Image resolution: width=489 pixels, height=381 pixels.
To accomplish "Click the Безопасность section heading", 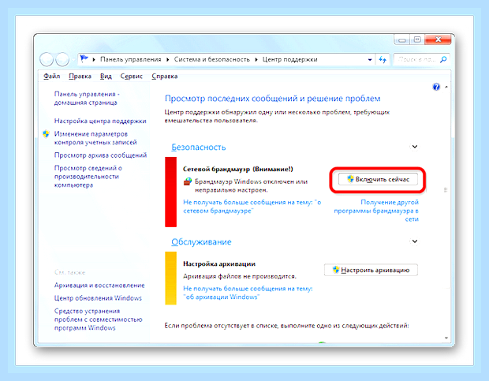I will point(198,148).
